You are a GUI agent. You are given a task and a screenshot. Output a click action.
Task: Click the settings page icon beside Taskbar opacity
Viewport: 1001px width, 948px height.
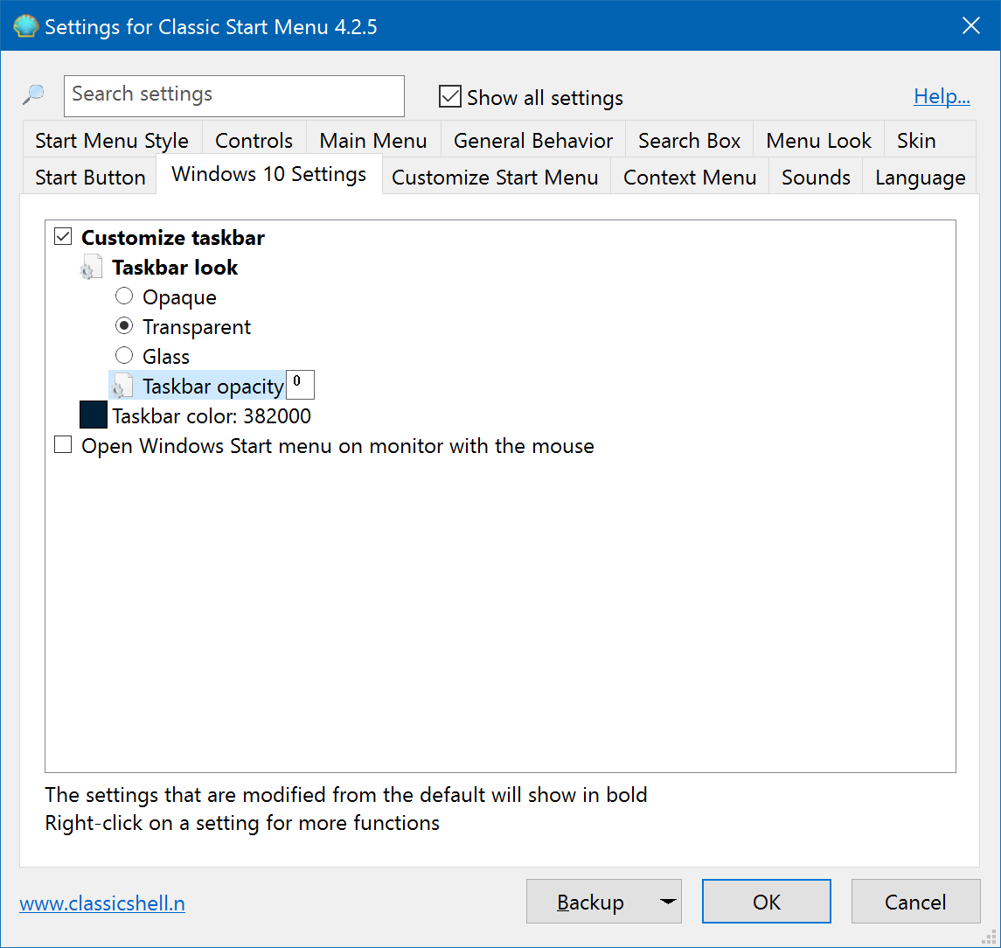pos(122,386)
